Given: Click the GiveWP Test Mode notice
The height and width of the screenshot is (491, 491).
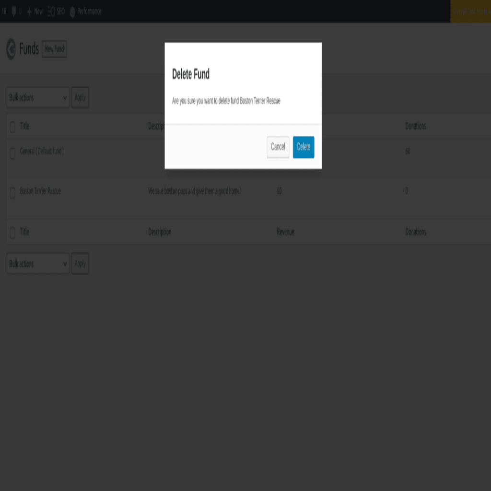Looking at the screenshot, I should coord(471,12).
